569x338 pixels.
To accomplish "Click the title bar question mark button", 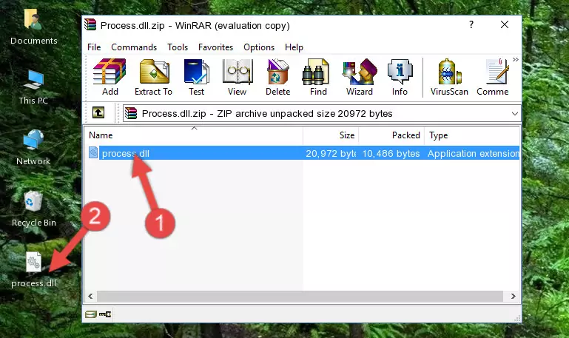I will tap(471, 24).
